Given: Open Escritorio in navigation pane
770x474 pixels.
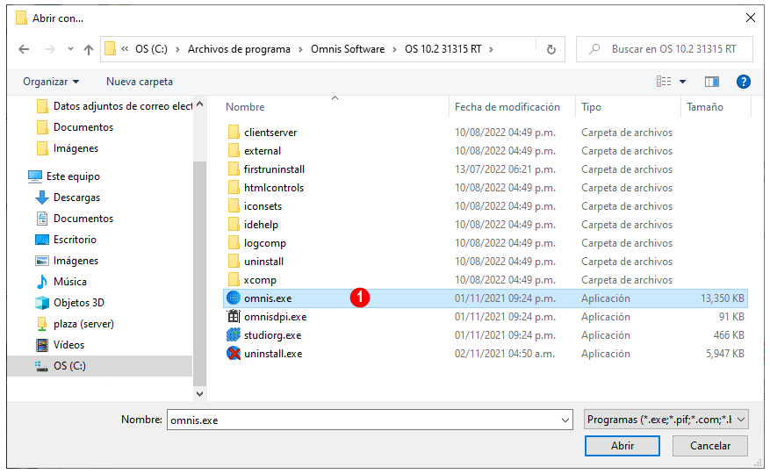Looking at the screenshot, I should point(66,240).
